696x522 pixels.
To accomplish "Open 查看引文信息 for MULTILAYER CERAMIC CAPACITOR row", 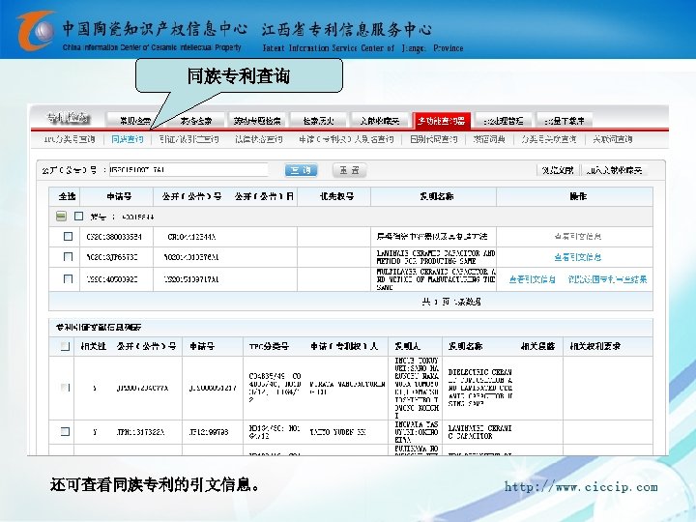I will click(x=532, y=279).
